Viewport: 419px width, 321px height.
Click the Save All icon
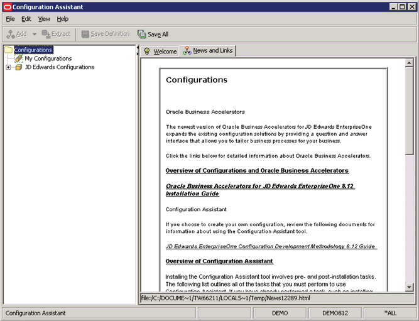coord(141,34)
